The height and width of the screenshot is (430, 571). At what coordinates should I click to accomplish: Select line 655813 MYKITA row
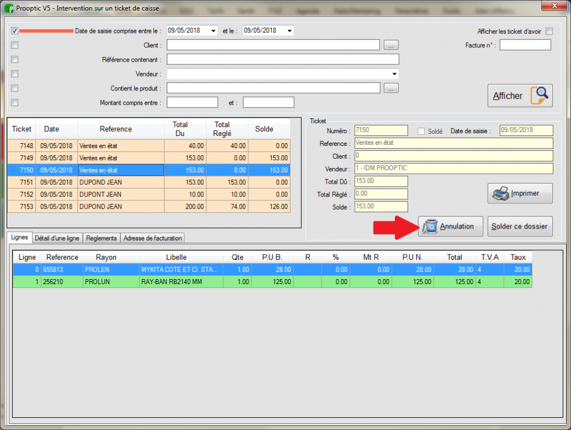(x=272, y=270)
